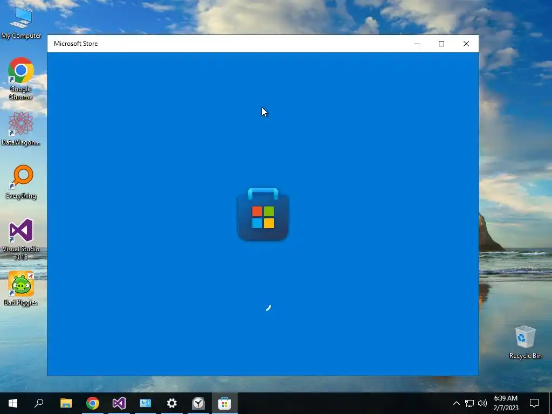Open Settings gear in the taskbar
The image size is (552, 414).
[x=172, y=403]
